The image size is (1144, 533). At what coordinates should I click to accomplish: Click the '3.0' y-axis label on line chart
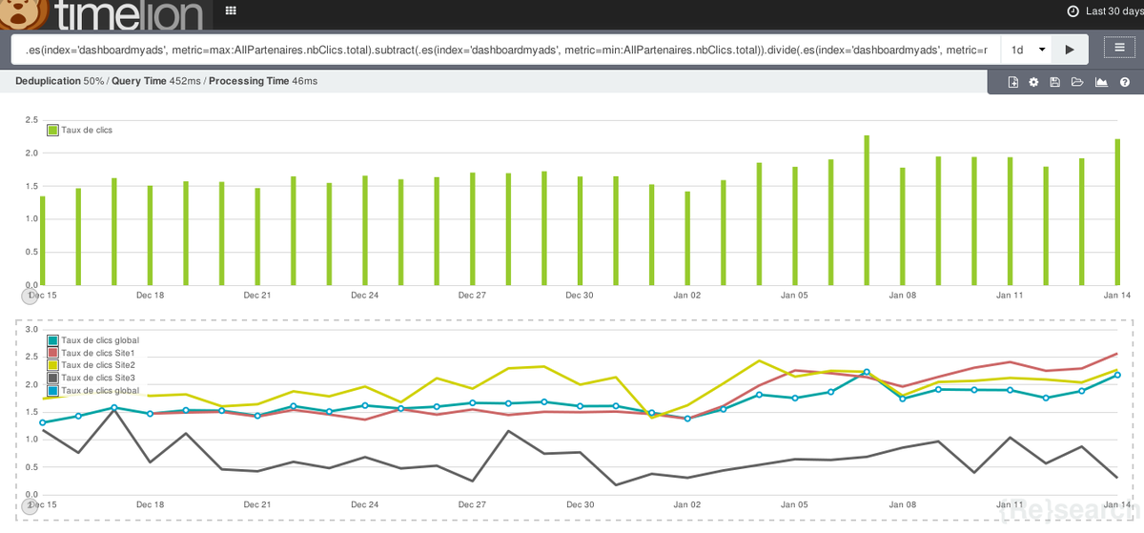click(x=31, y=329)
